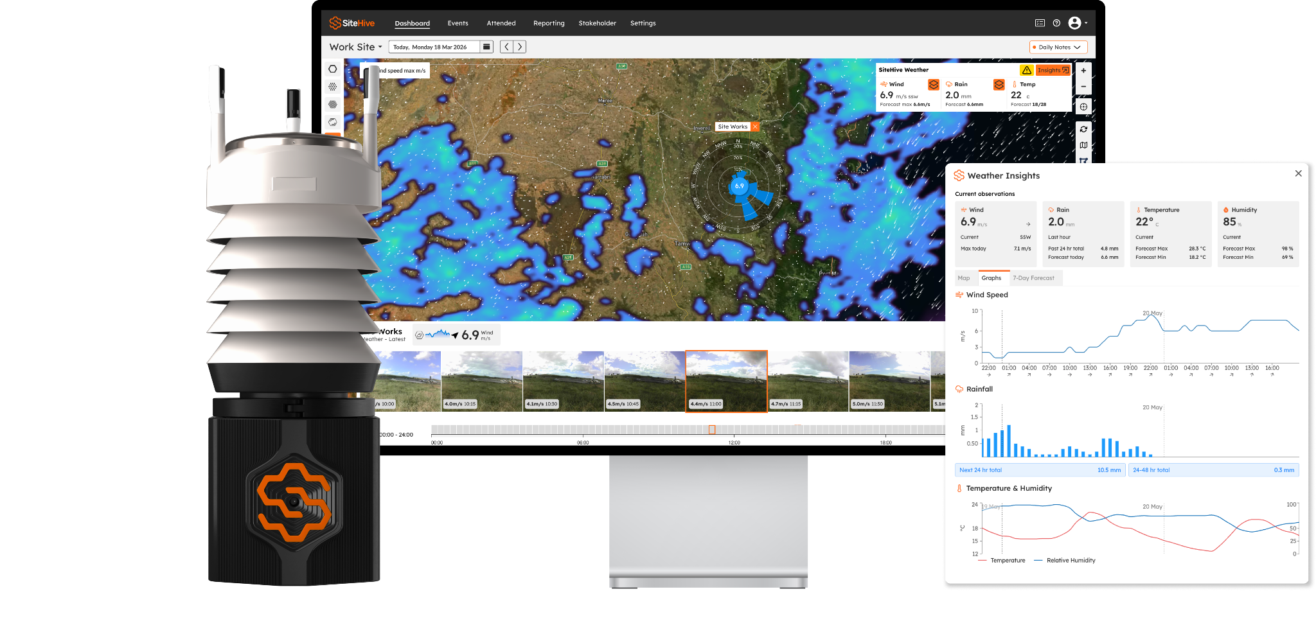This screenshot has height=623, width=1316.
Task: Select the highlighted 4.4m/s 11:00 thumbnail
Action: (727, 382)
